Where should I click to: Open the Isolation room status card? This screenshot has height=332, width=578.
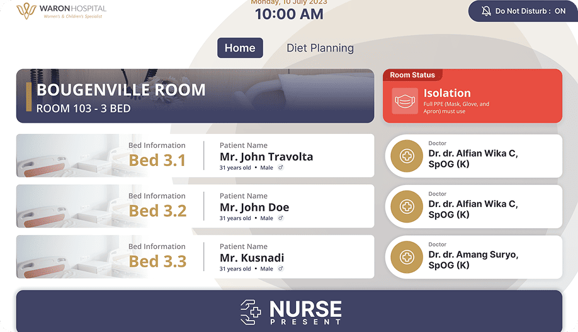[x=472, y=96]
